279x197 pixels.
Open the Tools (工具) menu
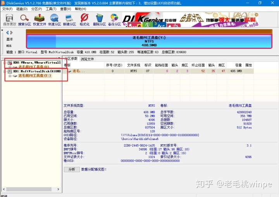[51, 9]
